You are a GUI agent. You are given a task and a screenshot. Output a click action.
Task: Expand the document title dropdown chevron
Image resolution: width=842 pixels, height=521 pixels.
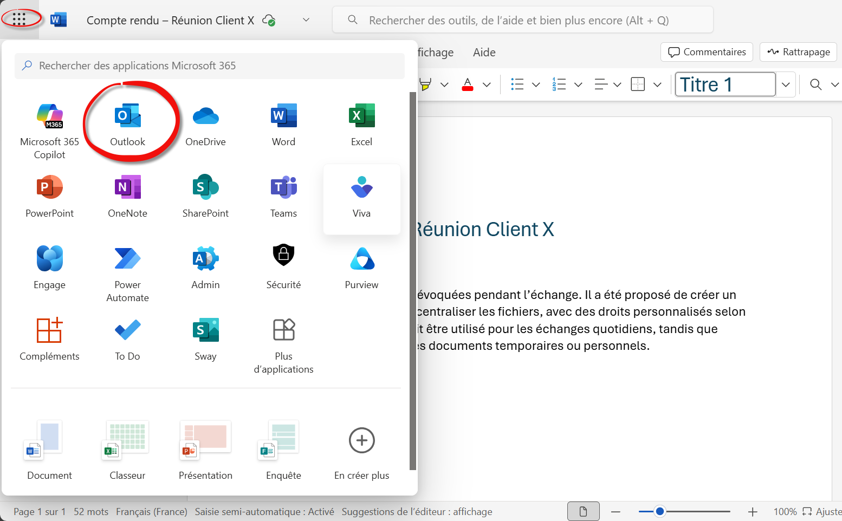(306, 20)
